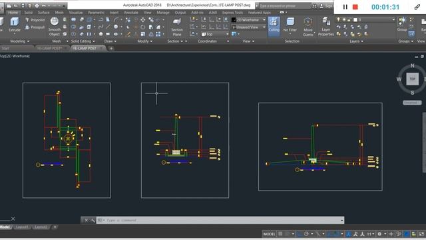Image resolution: width=426 pixels, height=240 pixels.
Task: Click the workspace switching gear icon
Action: [x=379, y=234]
